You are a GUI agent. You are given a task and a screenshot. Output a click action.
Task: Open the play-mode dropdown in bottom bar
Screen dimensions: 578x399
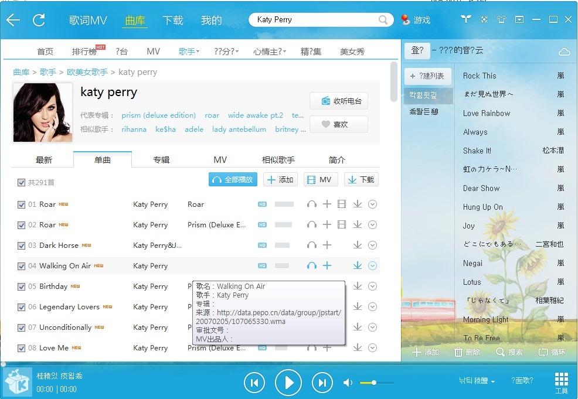(x=477, y=381)
